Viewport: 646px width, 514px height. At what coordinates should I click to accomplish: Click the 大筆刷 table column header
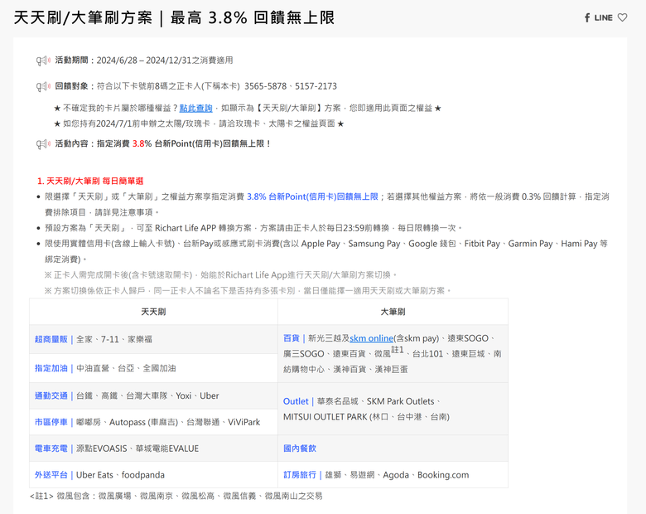[393, 312]
